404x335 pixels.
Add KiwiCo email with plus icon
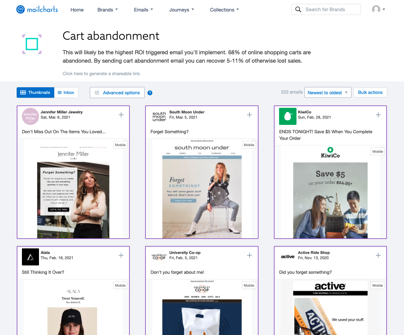pos(378,115)
